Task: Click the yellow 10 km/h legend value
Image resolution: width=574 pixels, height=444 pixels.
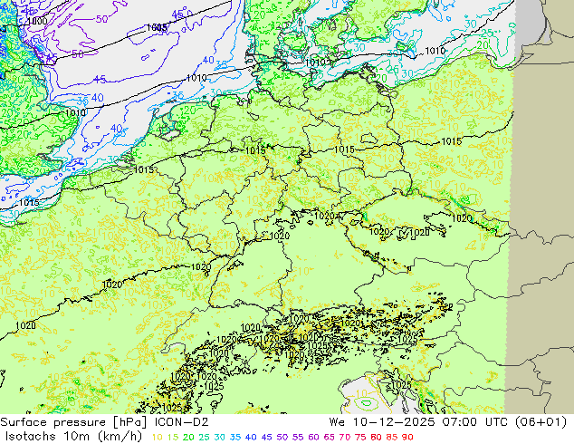Action: pyautogui.click(x=157, y=438)
